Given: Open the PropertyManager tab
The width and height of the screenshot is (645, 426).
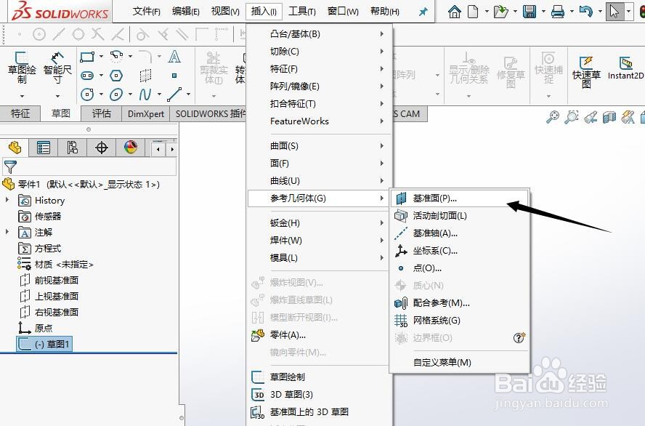Looking at the screenshot, I should coord(43,147).
